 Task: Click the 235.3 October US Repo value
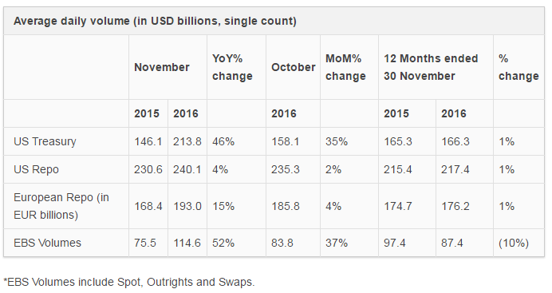[x=285, y=169]
